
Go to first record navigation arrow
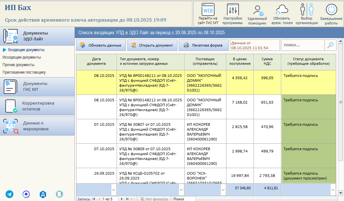pyautogui.click(x=94, y=199)
